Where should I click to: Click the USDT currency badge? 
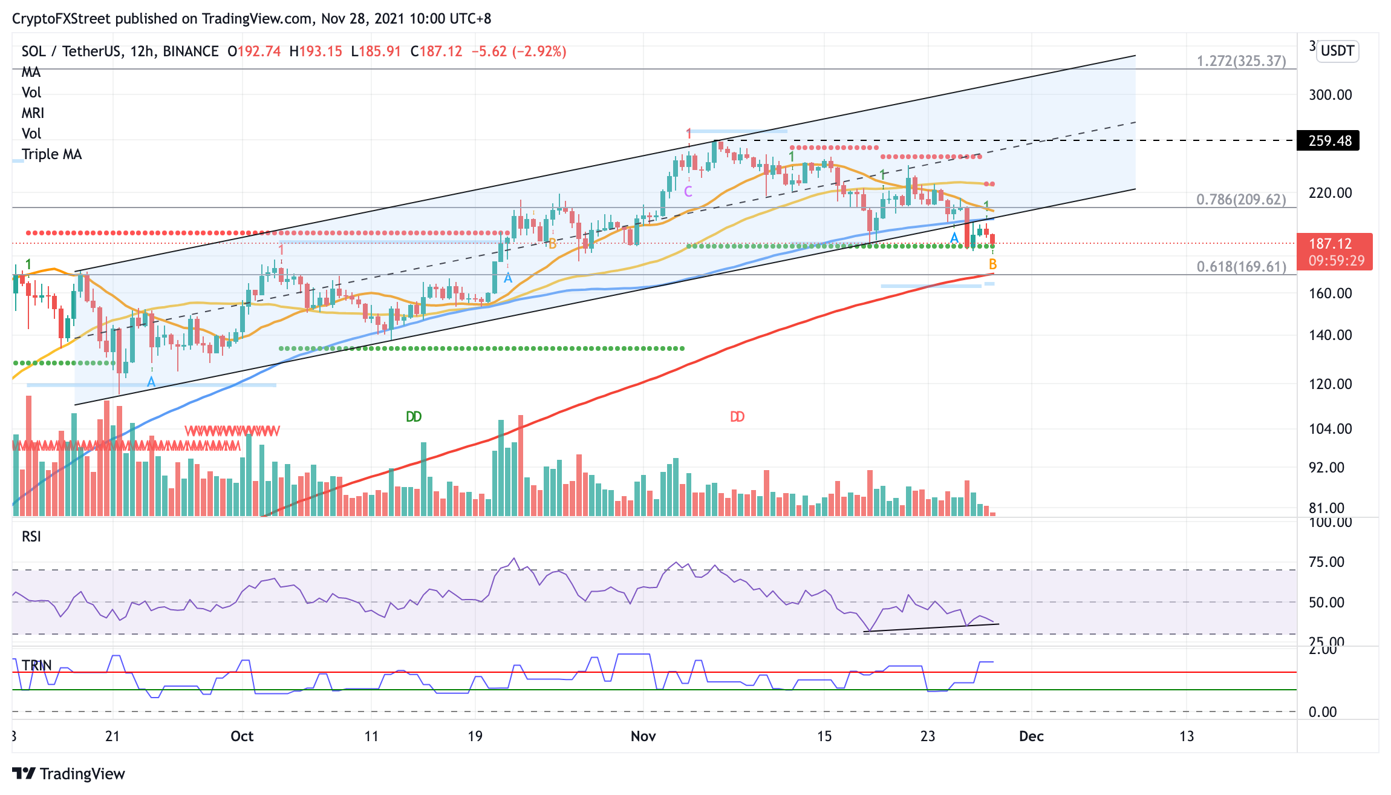[x=1337, y=51]
